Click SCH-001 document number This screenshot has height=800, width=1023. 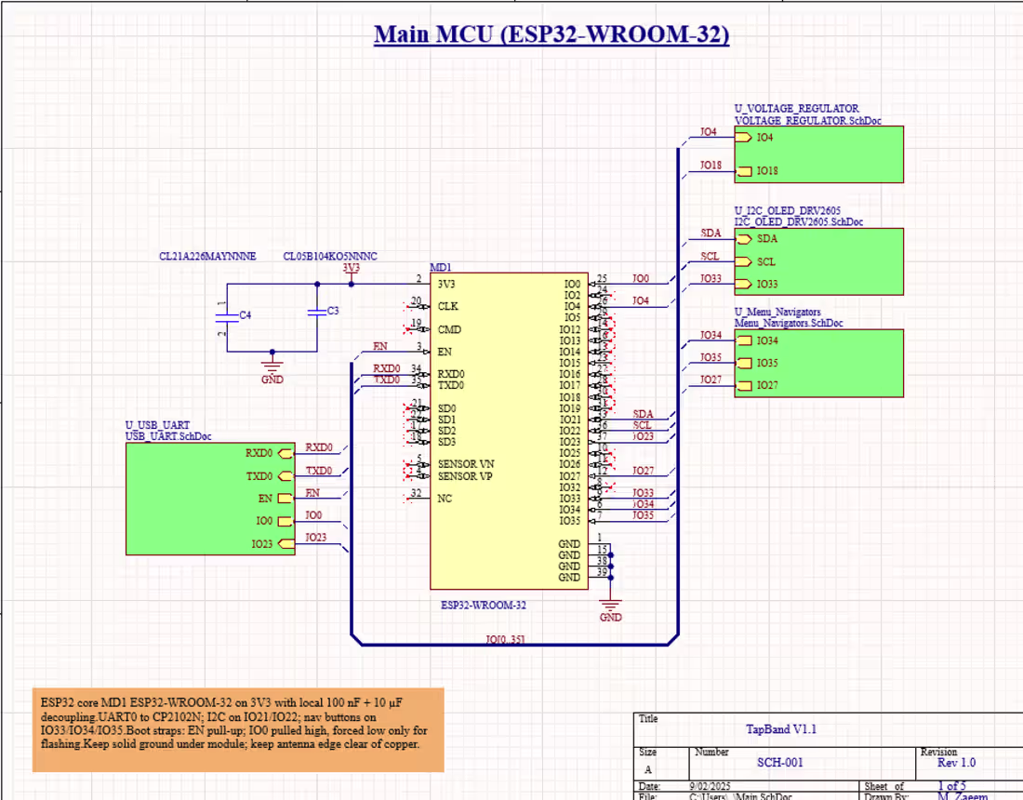(x=779, y=762)
